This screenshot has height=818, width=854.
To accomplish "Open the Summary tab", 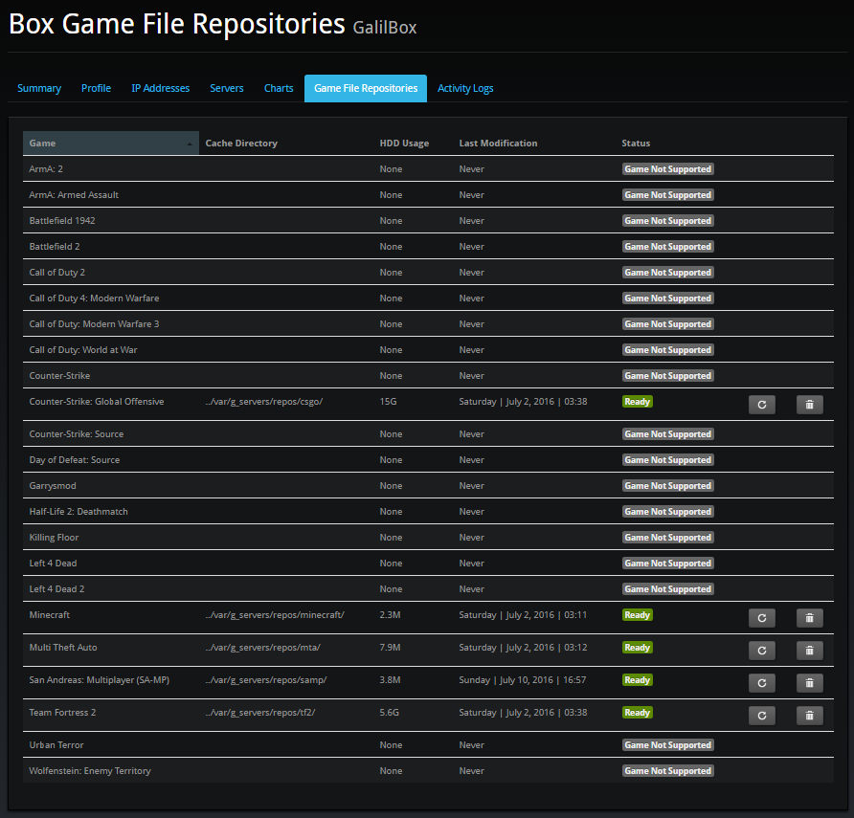I will tap(39, 88).
